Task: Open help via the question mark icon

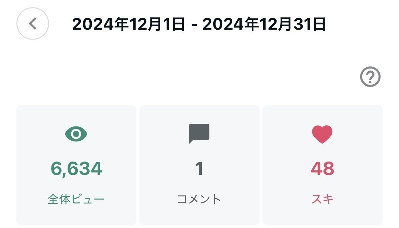Action: click(x=370, y=78)
